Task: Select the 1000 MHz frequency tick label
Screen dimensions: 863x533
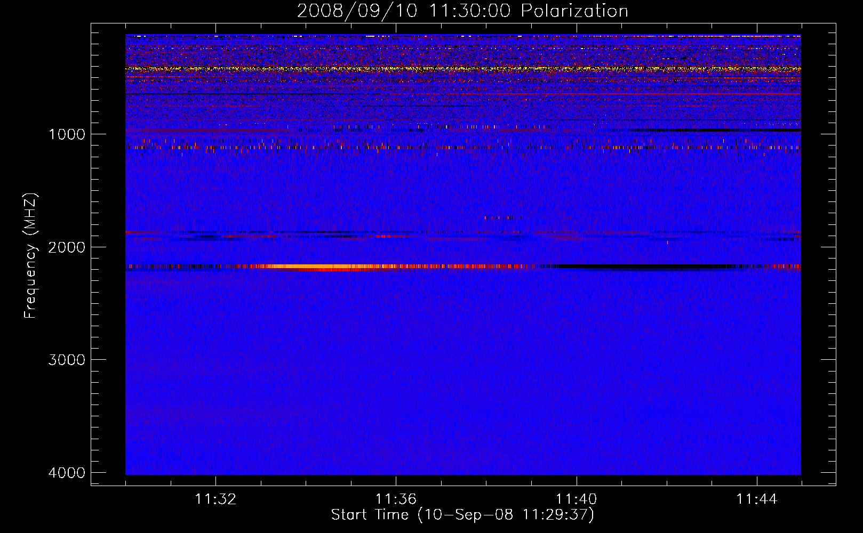Action: (x=67, y=134)
